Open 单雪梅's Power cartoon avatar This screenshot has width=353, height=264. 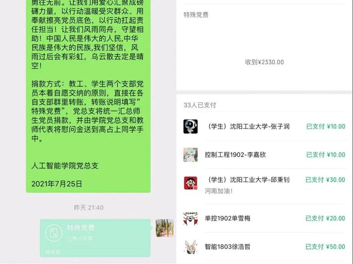(x=191, y=218)
